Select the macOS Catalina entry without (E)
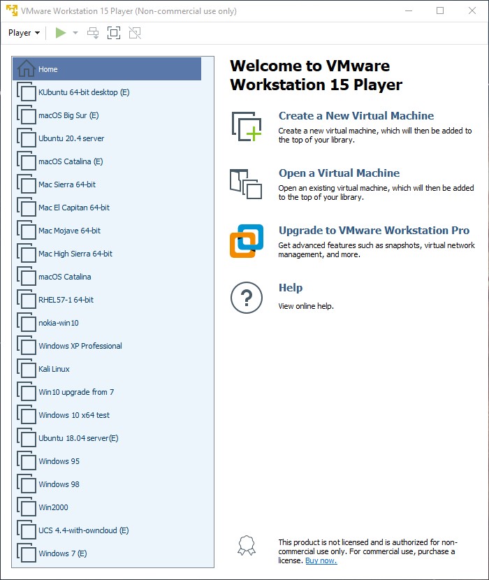Screen dimensions: 489x580 pyautogui.click(x=107, y=277)
